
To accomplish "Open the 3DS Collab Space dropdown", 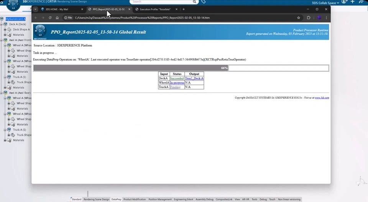I will pyautogui.click(x=325, y=3).
